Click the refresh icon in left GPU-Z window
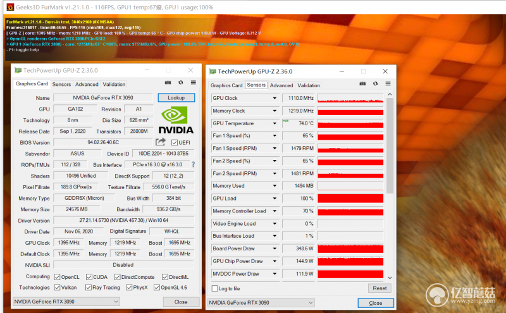 (x=181, y=83)
